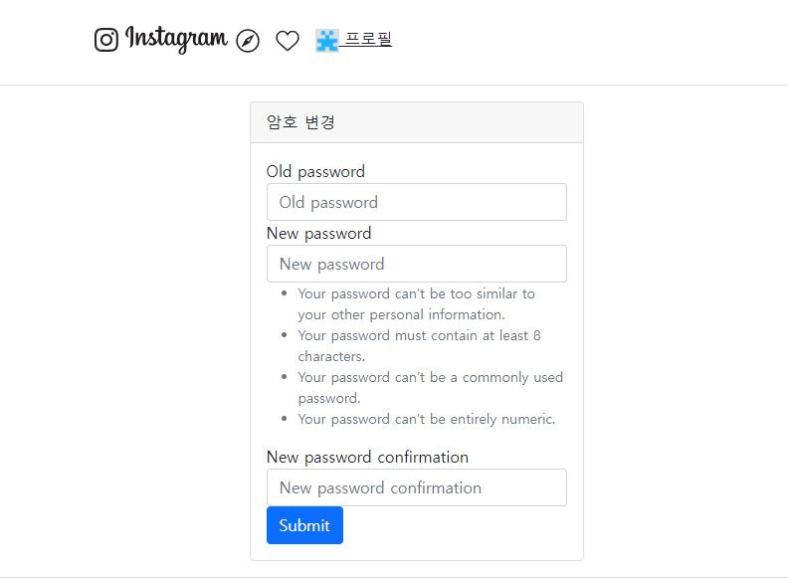Open the 프로필 link

[368, 39]
